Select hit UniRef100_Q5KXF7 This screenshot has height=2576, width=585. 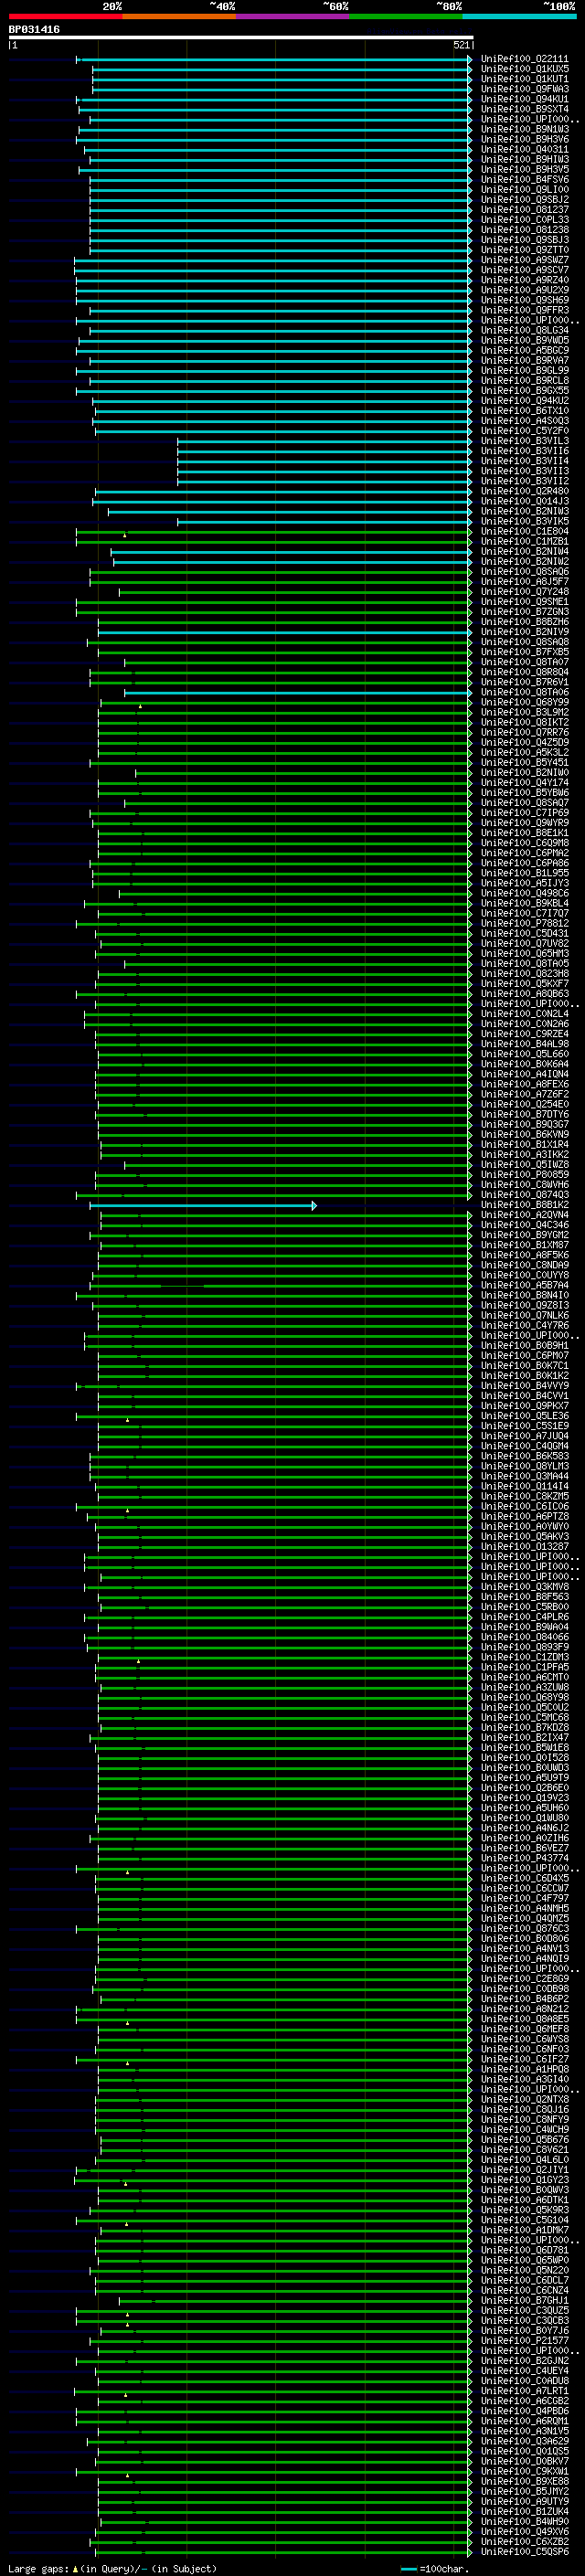pyautogui.click(x=524, y=984)
